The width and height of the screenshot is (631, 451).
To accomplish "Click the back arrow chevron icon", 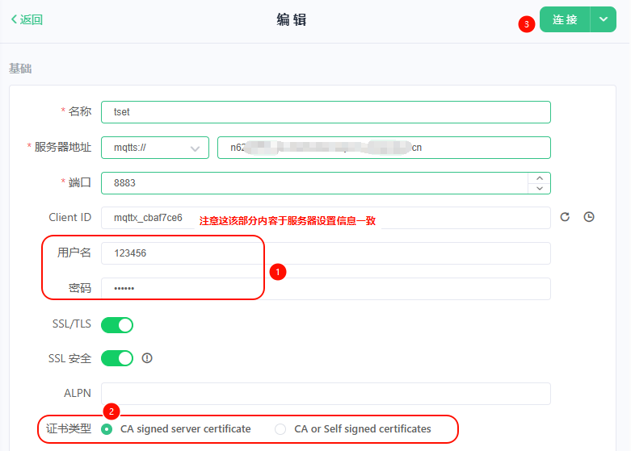I will click(14, 20).
